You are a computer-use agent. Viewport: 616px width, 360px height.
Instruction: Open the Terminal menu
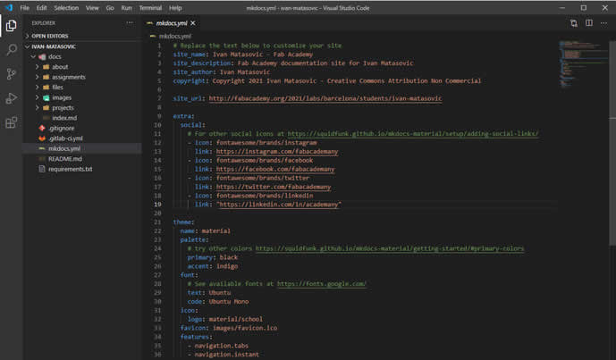click(x=150, y=8)
